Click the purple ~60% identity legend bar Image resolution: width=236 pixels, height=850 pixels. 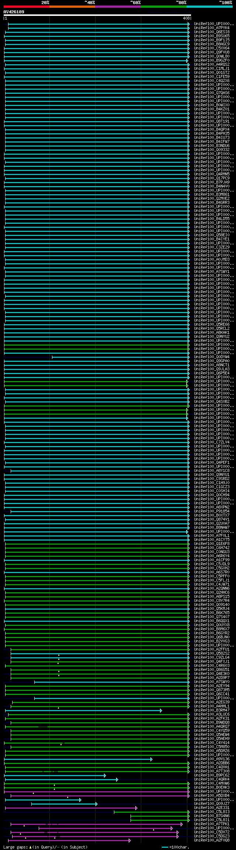[118, 7]
